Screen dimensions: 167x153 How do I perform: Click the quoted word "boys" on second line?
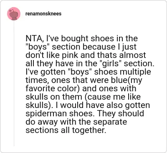point(38,47)
